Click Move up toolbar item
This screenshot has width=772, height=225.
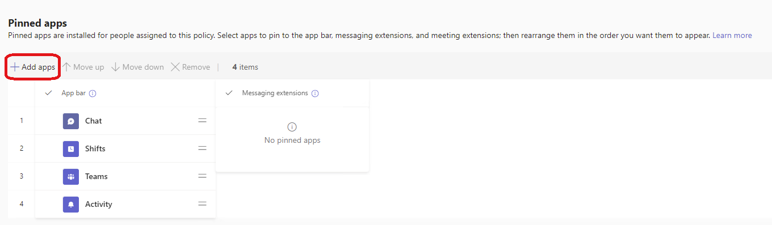point(83,67)
